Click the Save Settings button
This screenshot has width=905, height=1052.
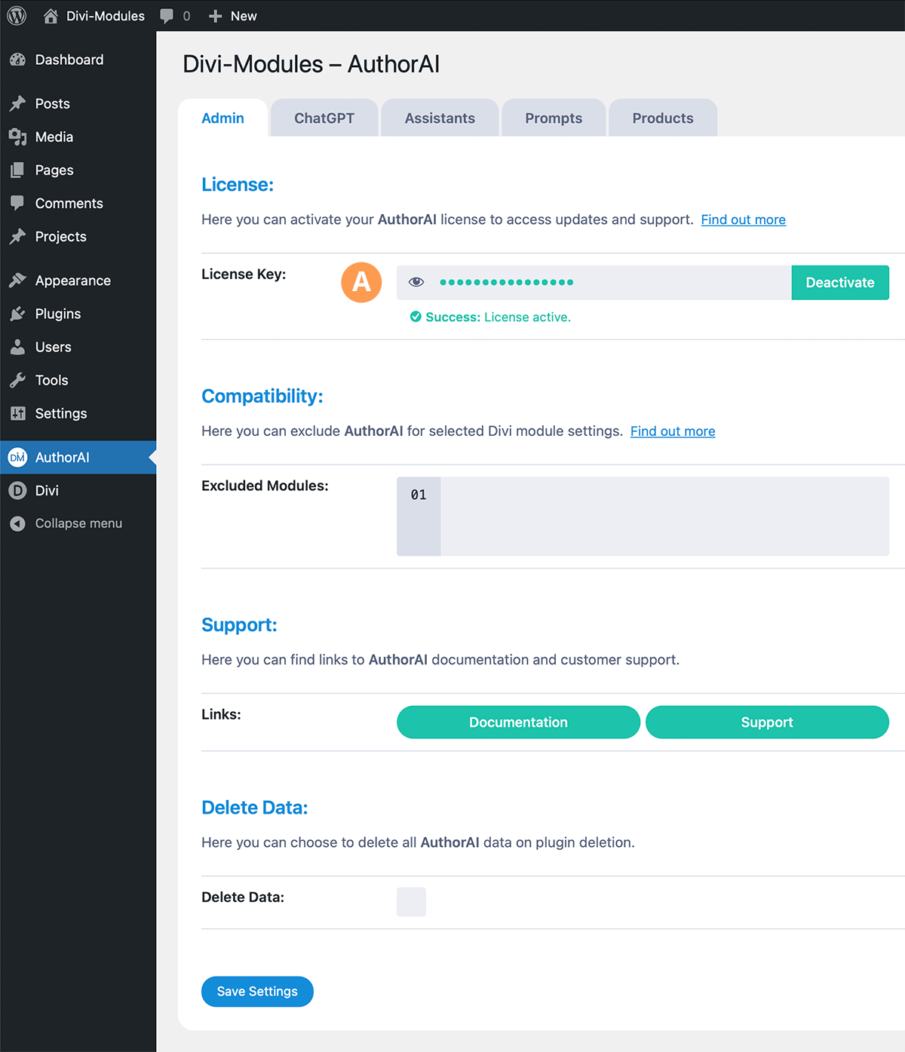(x=257, y=992)
